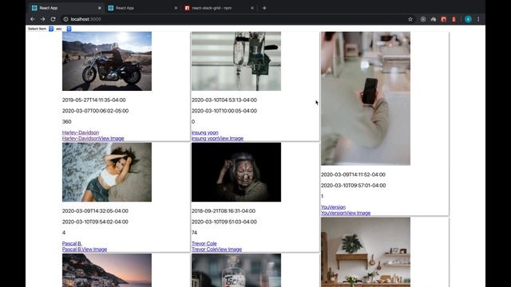Bookmark this page with the star icon
511x287 pixels.
[410, 19]
